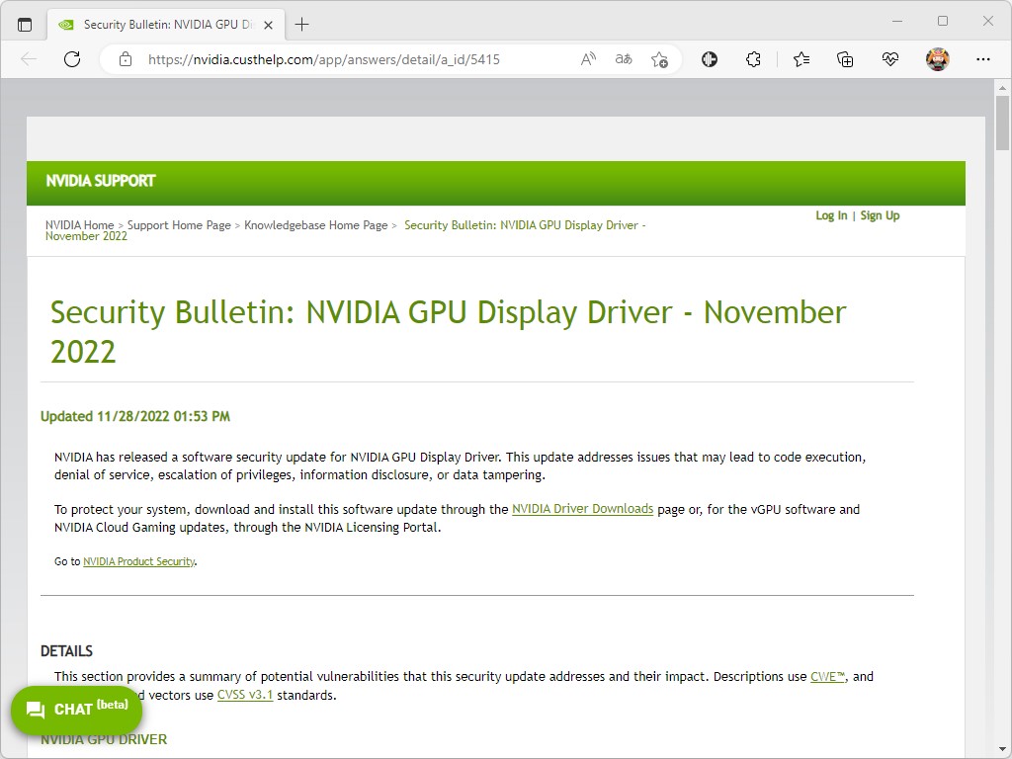Open Browser essentials heart icon
Image resolution: width=1012 pixels, height=759 pixels.
[x=890, y=59]
